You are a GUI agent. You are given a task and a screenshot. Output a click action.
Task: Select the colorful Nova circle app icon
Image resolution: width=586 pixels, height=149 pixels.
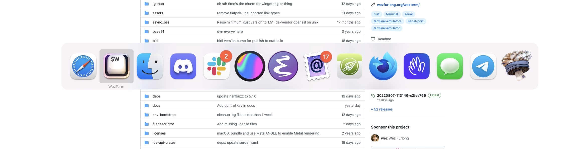coord(250,66)
